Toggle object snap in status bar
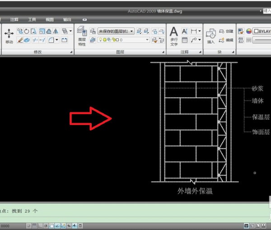 pos(51,225)
